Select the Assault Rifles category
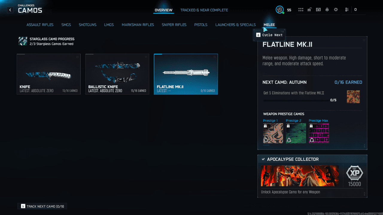 coord(40,25)
